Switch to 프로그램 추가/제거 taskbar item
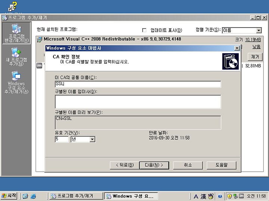Screen dimensions: 269x201 (76, 196)
